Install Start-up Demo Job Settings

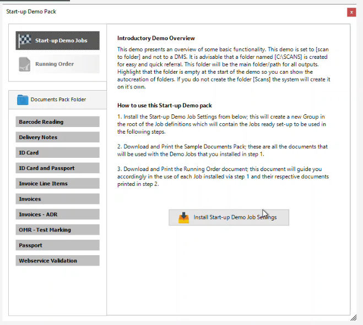(x=229, y=217)
